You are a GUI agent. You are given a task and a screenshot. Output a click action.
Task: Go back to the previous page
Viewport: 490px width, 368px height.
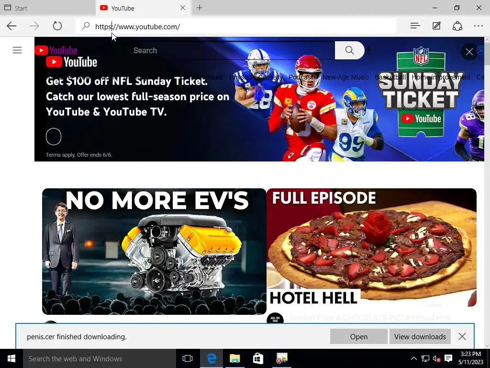pyautogui.click(x=11, y=26)
